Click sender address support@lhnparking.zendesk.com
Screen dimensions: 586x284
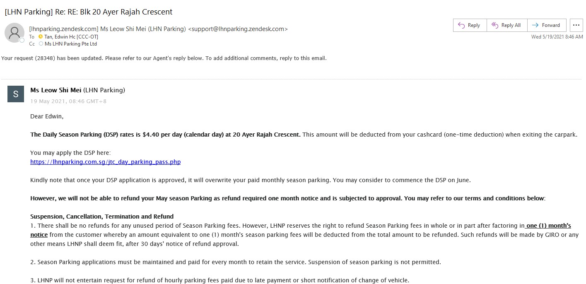pyautogui.click(x=238, y=29)
